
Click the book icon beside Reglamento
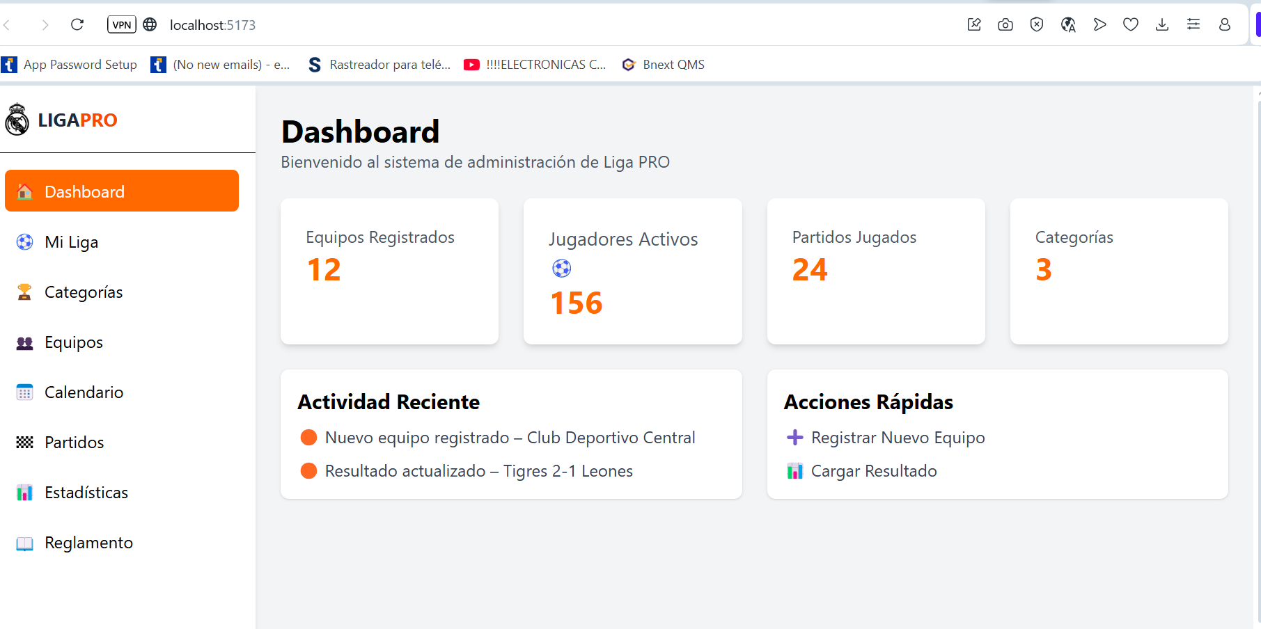(25, 543)
